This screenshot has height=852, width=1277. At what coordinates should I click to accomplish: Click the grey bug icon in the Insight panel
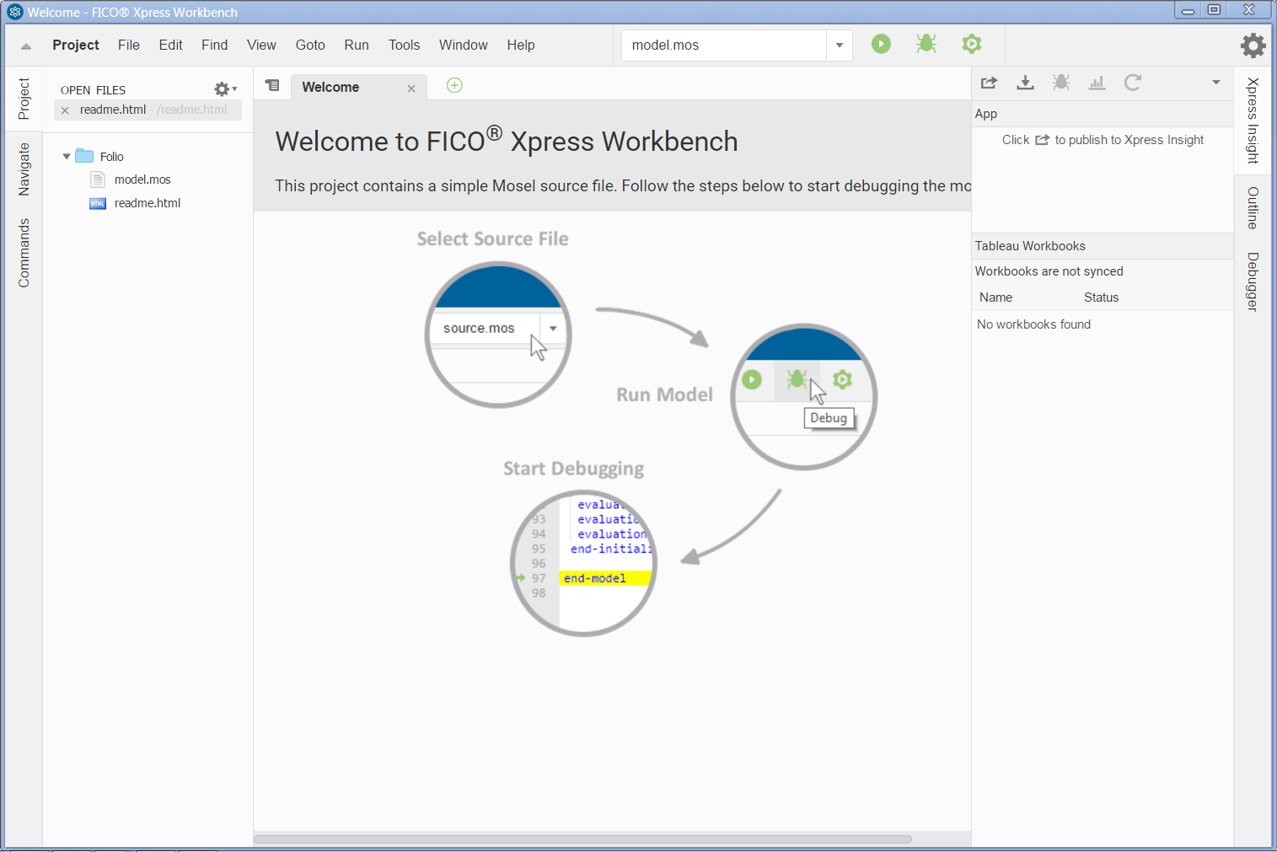point(1061,83)
